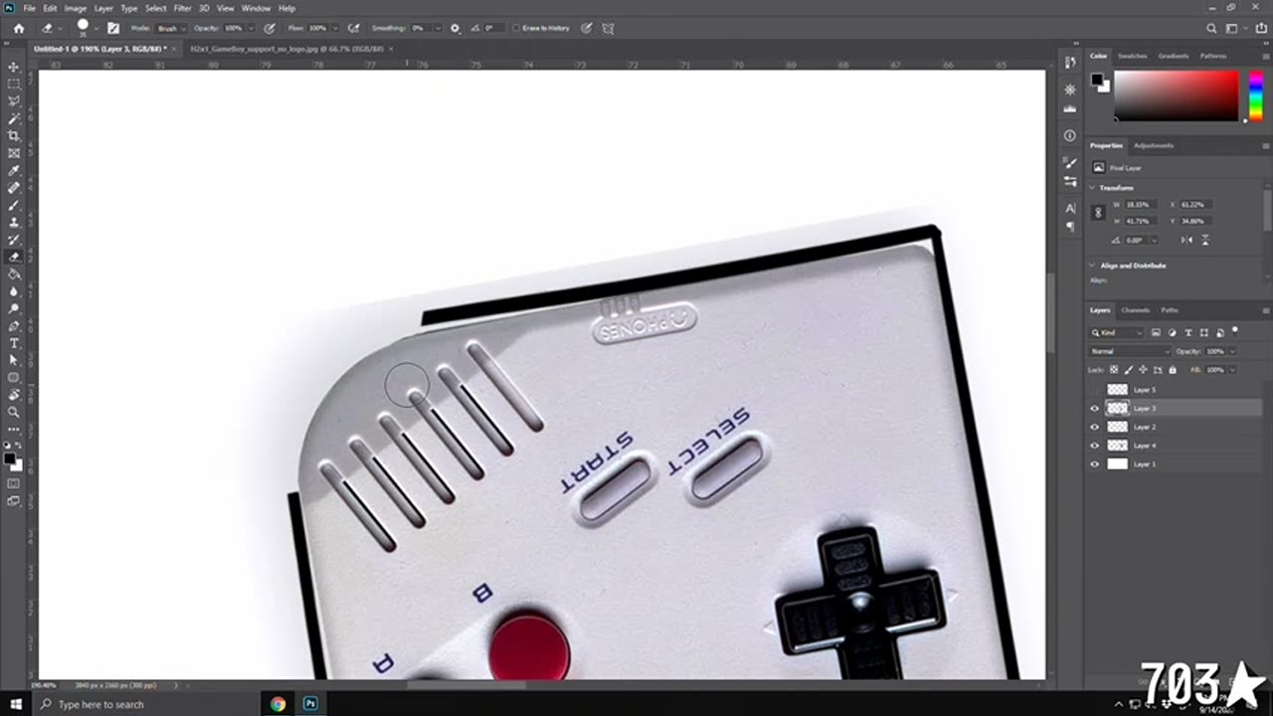Open the Window menu

[x=256, y=8]
